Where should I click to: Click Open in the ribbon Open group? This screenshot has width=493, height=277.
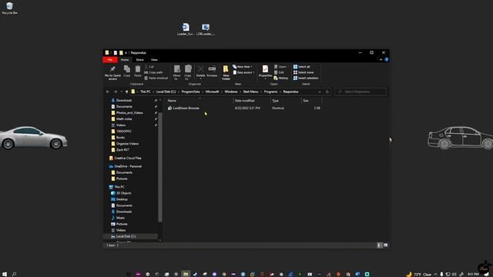pos(280,67)
